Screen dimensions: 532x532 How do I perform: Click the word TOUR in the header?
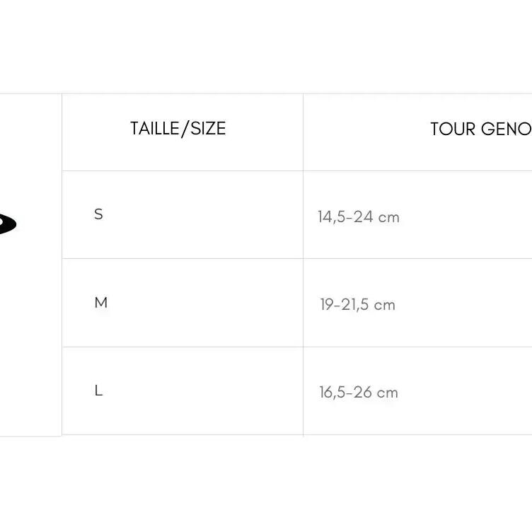coord(453,129)
